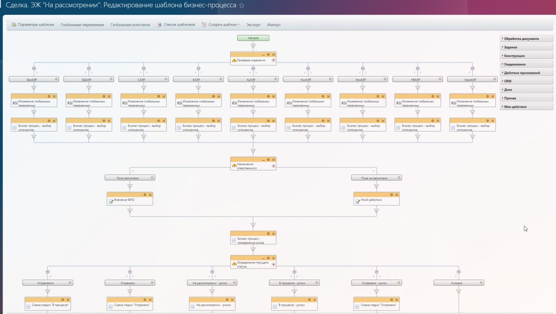556x314 pixels.
Task: Delete the 'Иной работник' action block
Action: pyautogui.click(x=396, y=195)
